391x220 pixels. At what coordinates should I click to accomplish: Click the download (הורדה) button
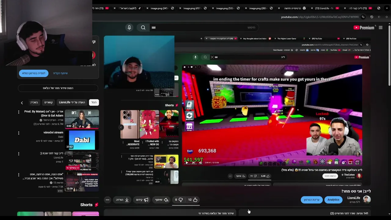pyautogui.click(x=122, y=200)
